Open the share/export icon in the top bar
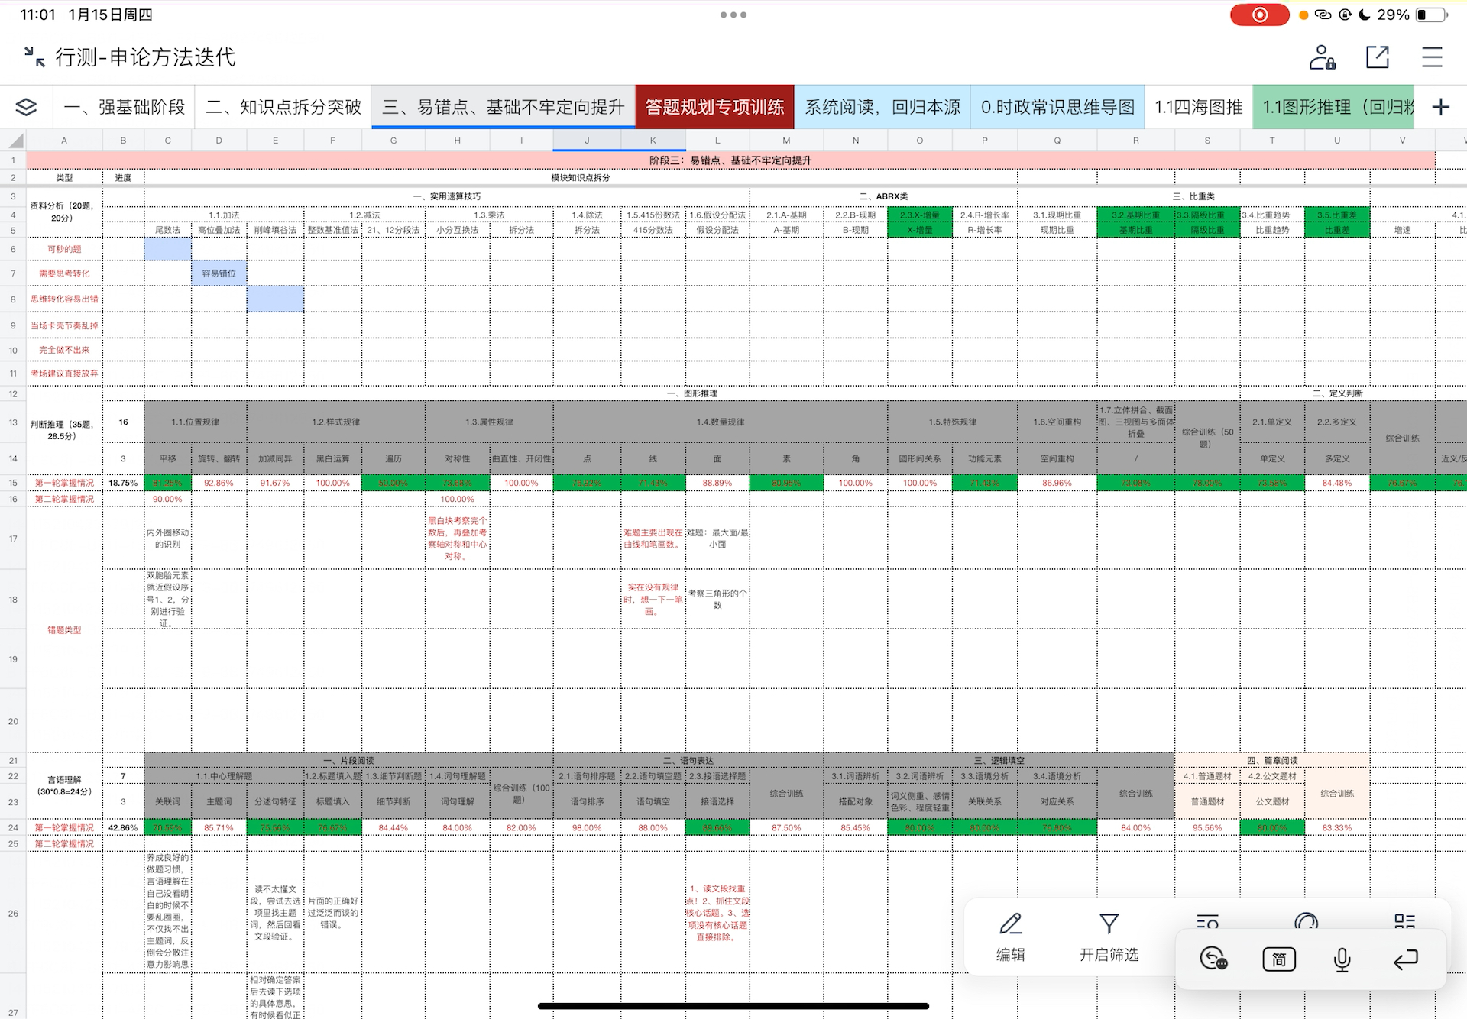The height and width of the screenshot is (1019, 1467). [x=1378, y=57]
